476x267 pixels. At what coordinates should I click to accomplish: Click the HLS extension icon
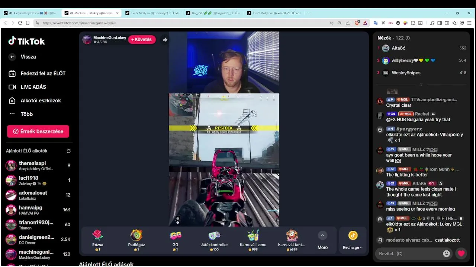(x=390, y=23)
